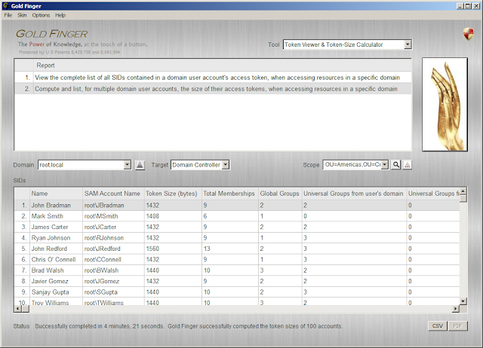Select the John Bradman name cell

[56, 205]
